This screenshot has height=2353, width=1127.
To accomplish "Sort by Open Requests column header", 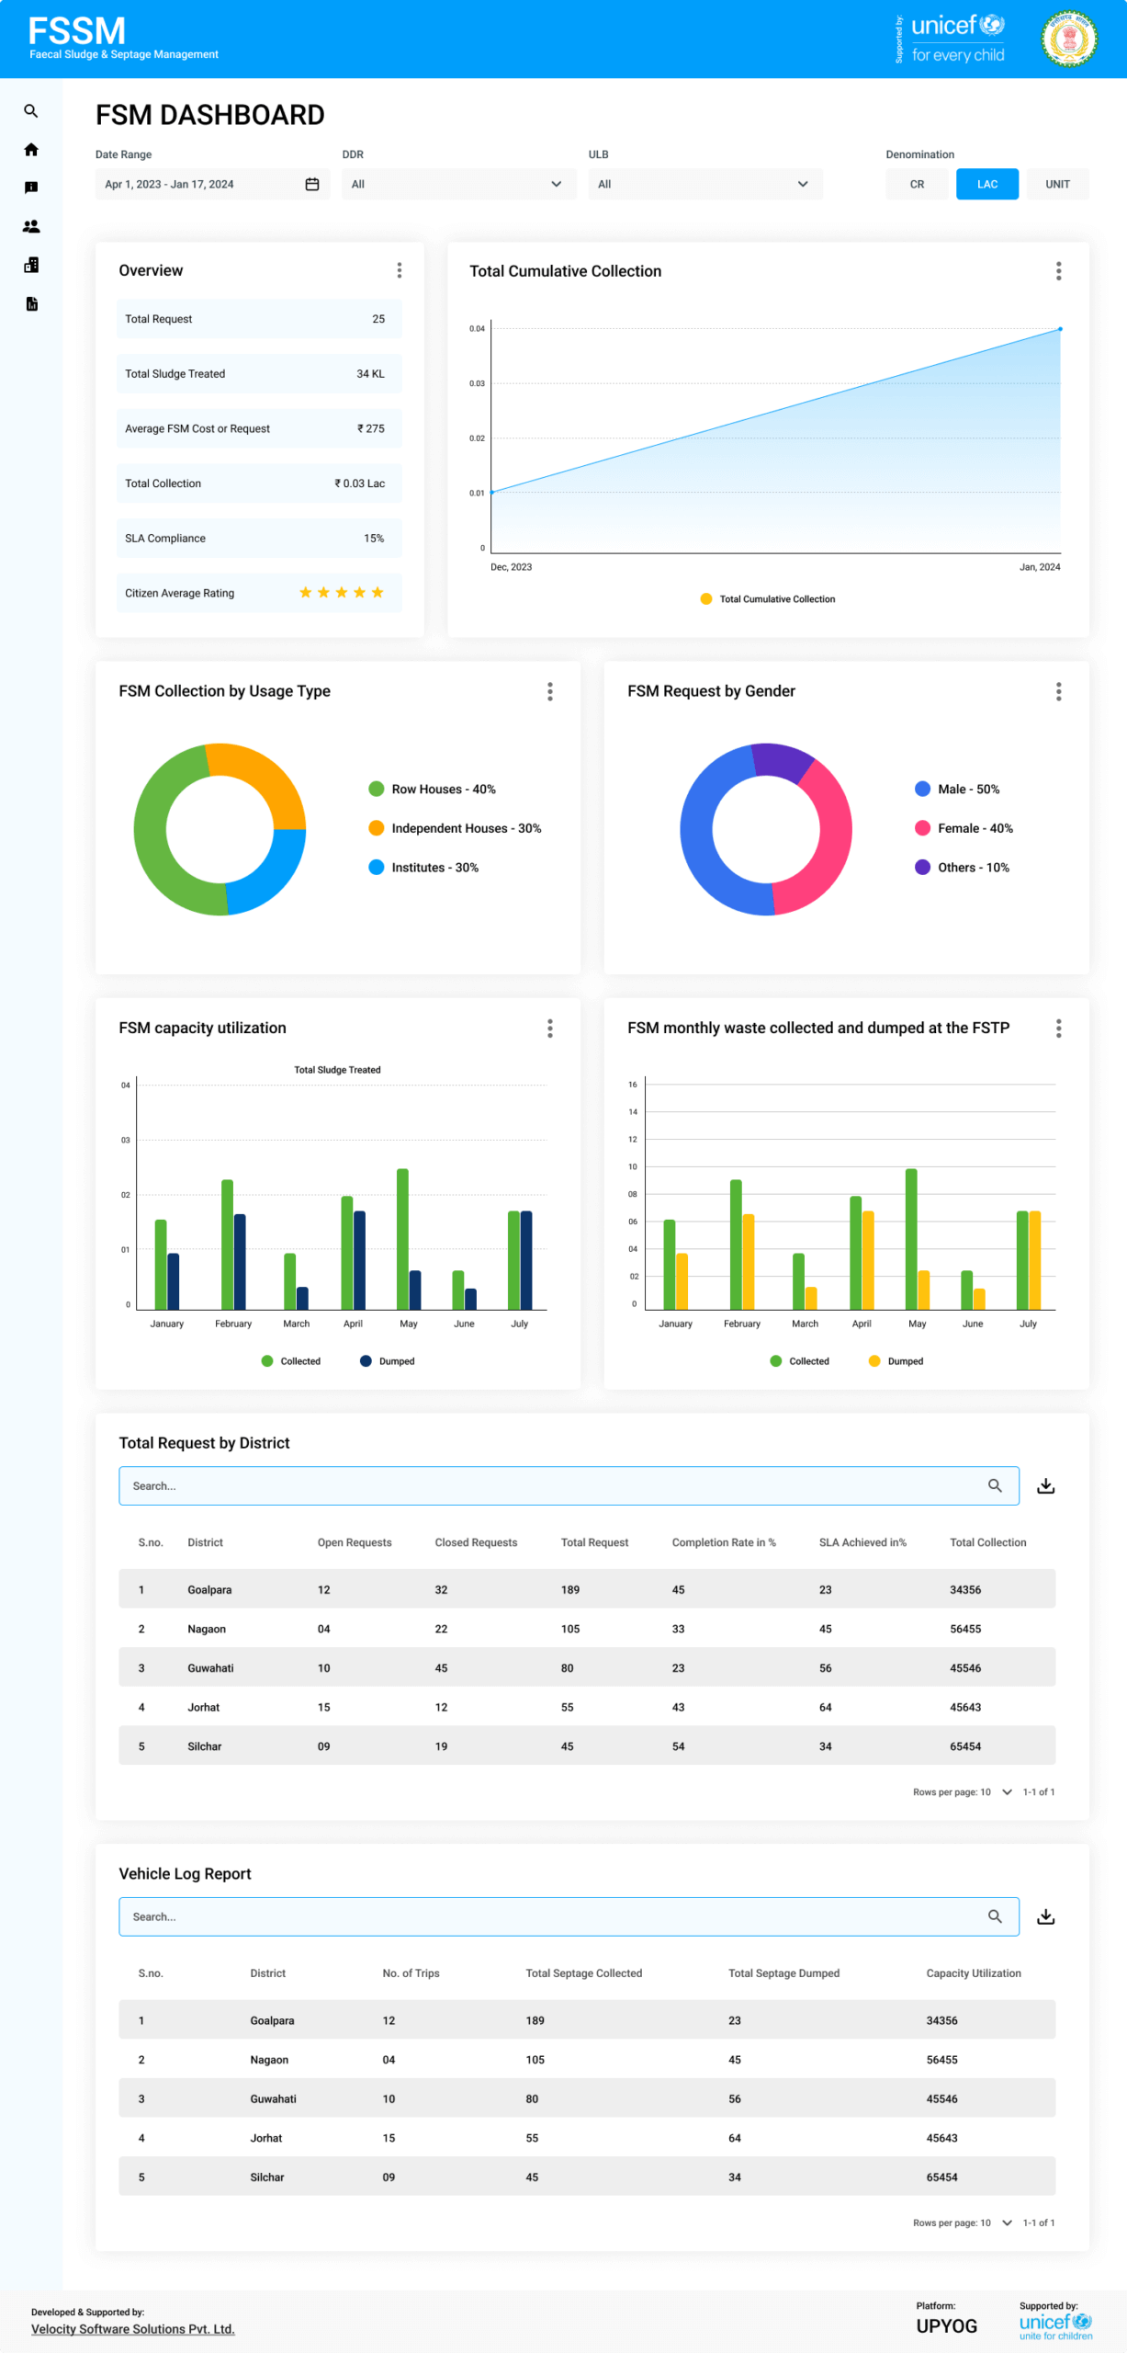I will (355, 1543).
